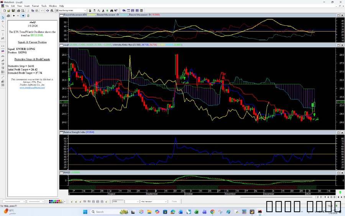
Task: Open the Expert Advisor person icon
Action: coord(94,11)
